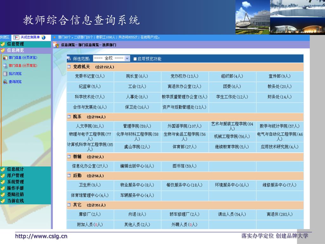Click the night building photo in header
This screenshot has height=244, width=325.
pos(297,26)
